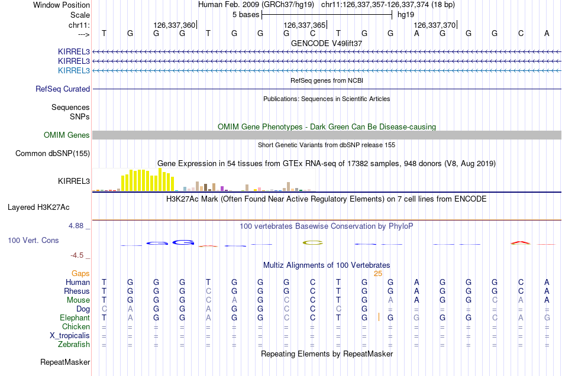
Task: Open the GENCODE V49lift37 track title
Action: pos(327,43)
